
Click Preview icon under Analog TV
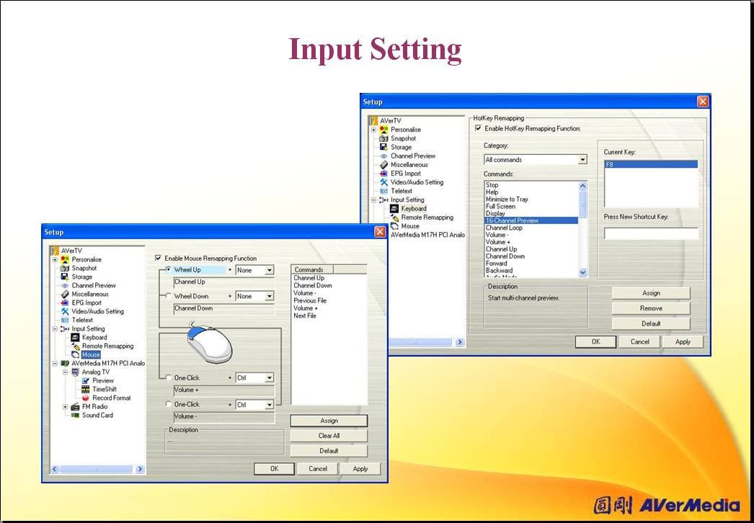click(x=86, y=380)
